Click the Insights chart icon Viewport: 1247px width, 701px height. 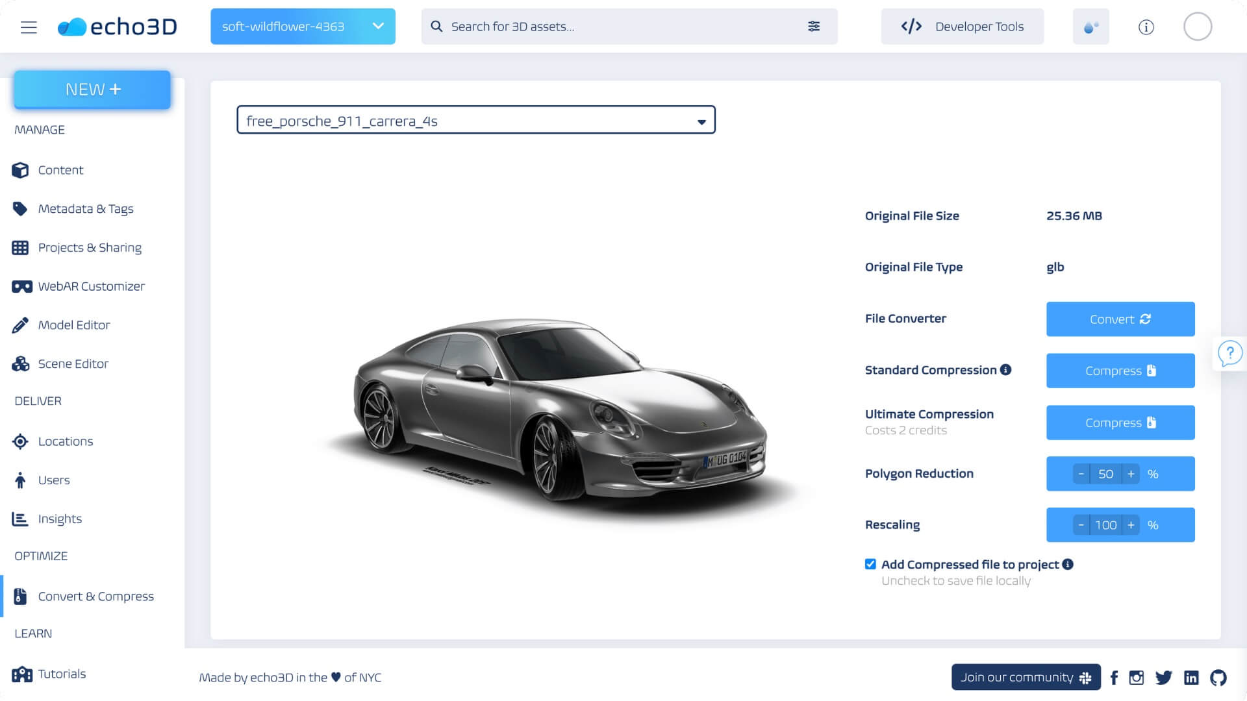[x=20, y=519]
